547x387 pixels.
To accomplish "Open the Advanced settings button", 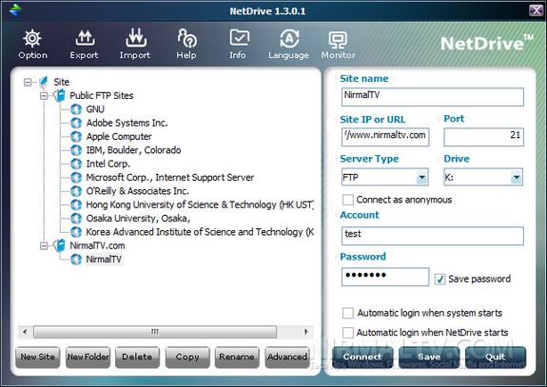I will 287,357.
